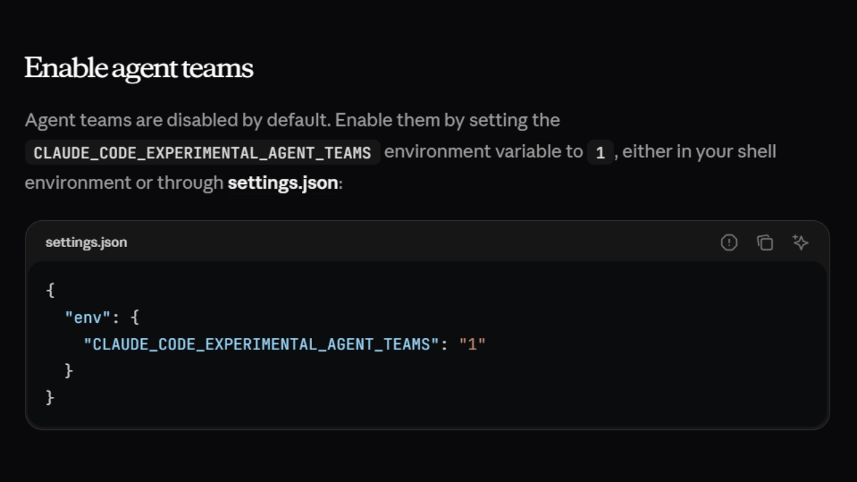Copy the settings.json code block
This screenshot has height=482, width=857.
(765, 242)
